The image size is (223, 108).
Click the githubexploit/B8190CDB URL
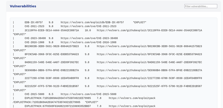(149, 46)
